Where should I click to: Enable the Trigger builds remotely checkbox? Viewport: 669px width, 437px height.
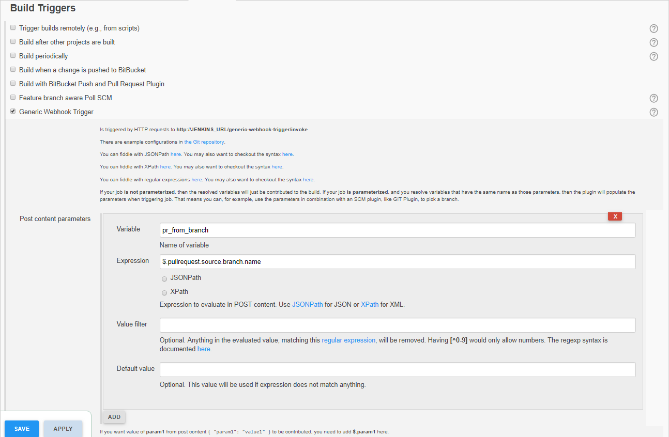pos(12,27)
